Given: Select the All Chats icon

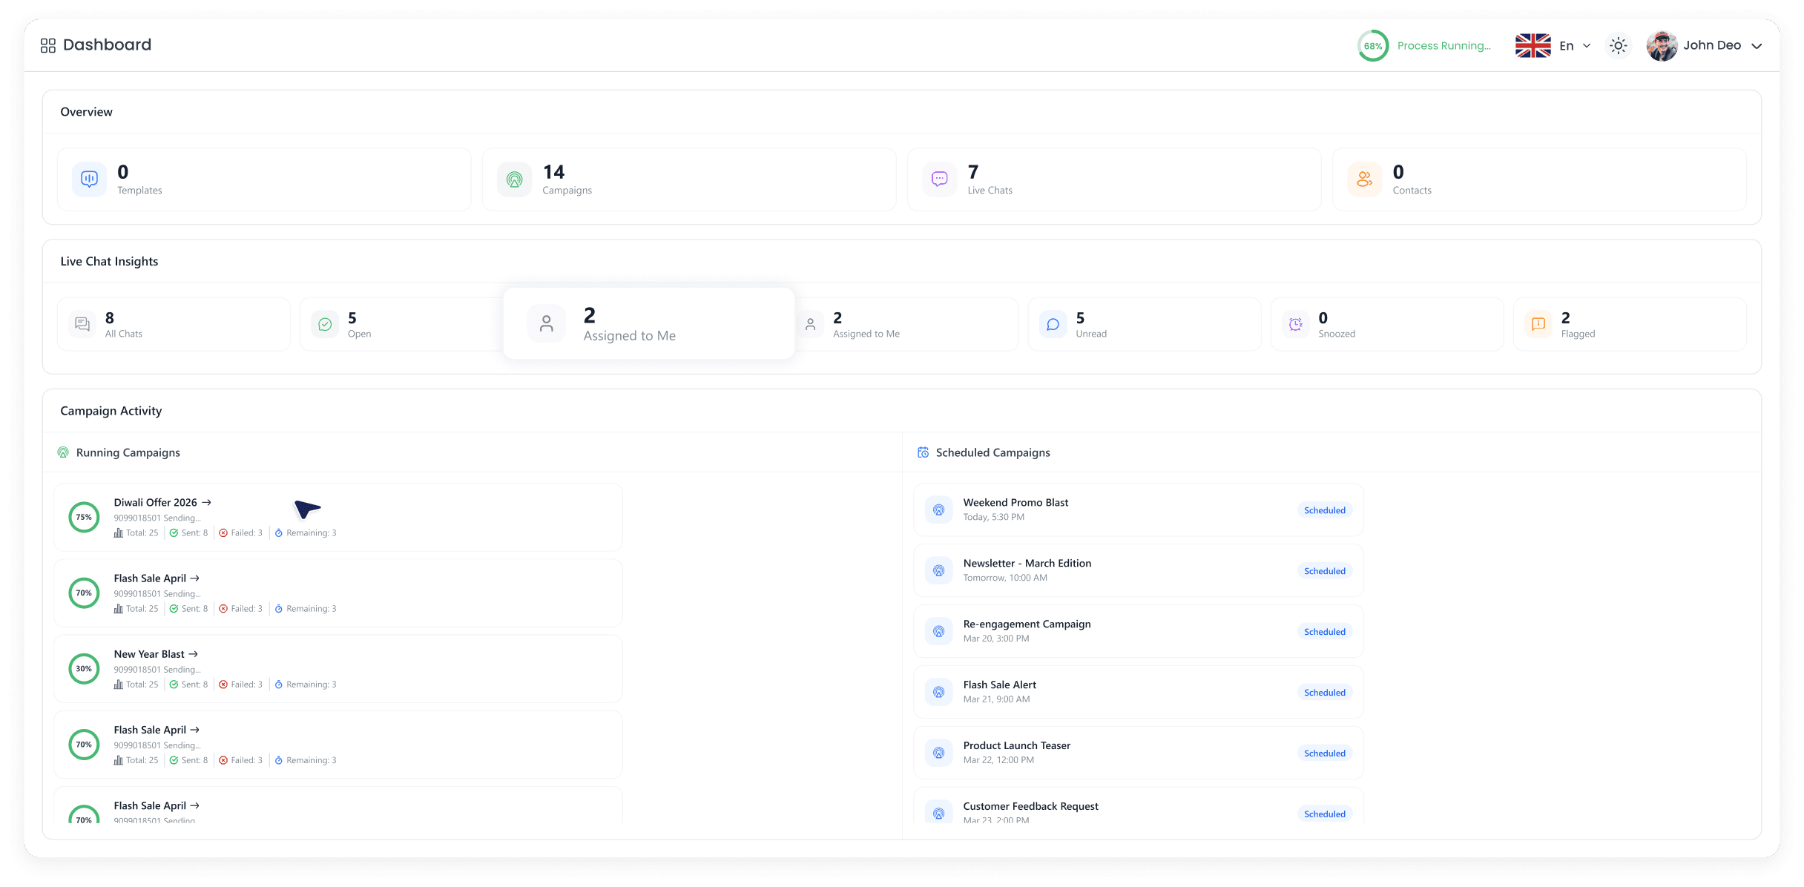Looking at the screenshot, I should pyautogui.click(x=82, y=323).
